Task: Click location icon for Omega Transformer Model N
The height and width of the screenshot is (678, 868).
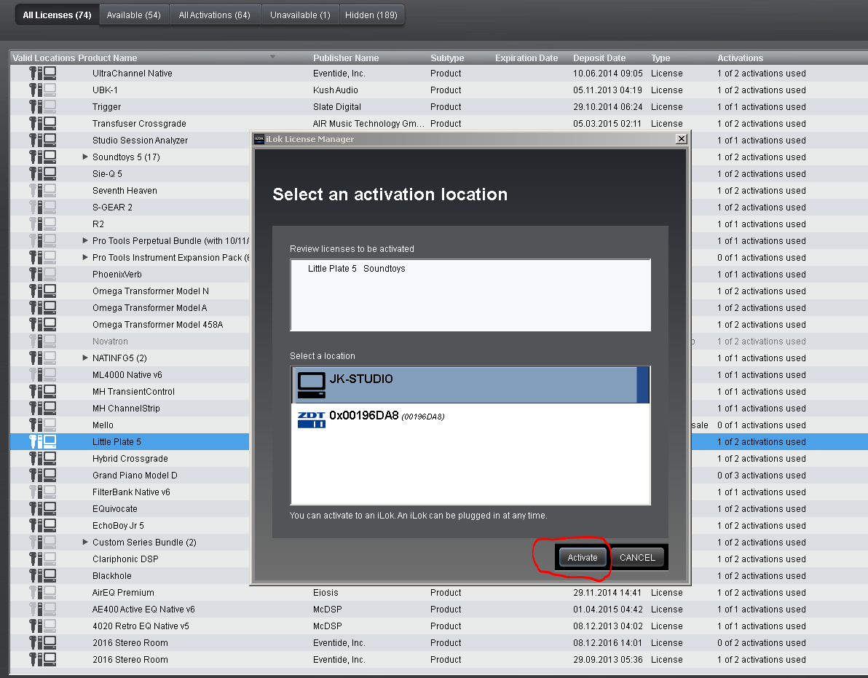Action: point(43,291)
